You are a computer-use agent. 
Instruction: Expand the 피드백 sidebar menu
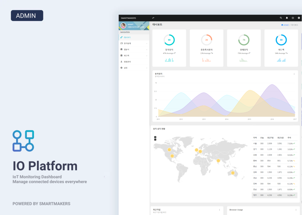coord(134,56)
